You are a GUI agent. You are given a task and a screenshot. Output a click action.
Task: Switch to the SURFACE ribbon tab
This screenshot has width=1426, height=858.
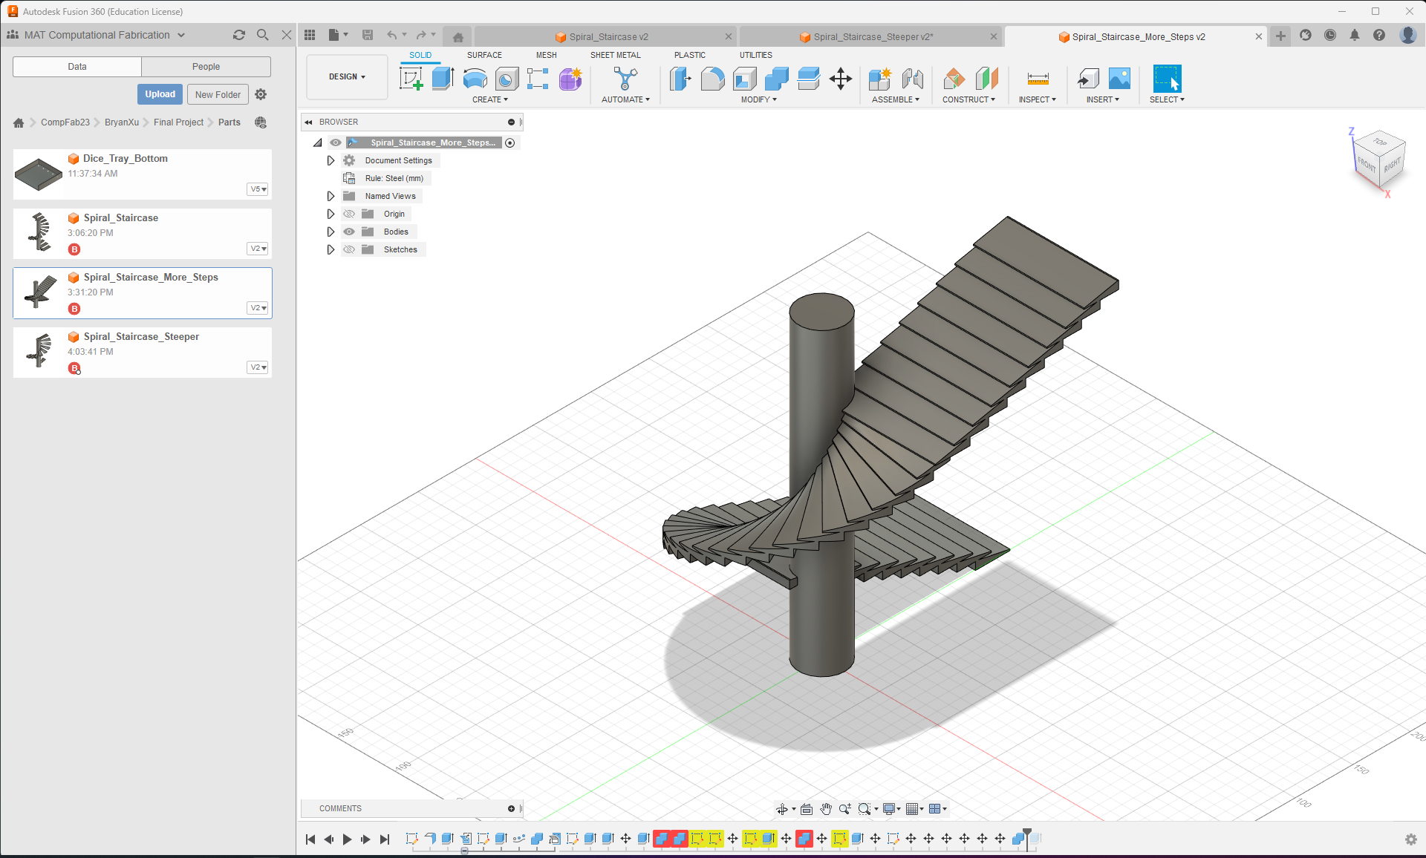click(484, 55)
